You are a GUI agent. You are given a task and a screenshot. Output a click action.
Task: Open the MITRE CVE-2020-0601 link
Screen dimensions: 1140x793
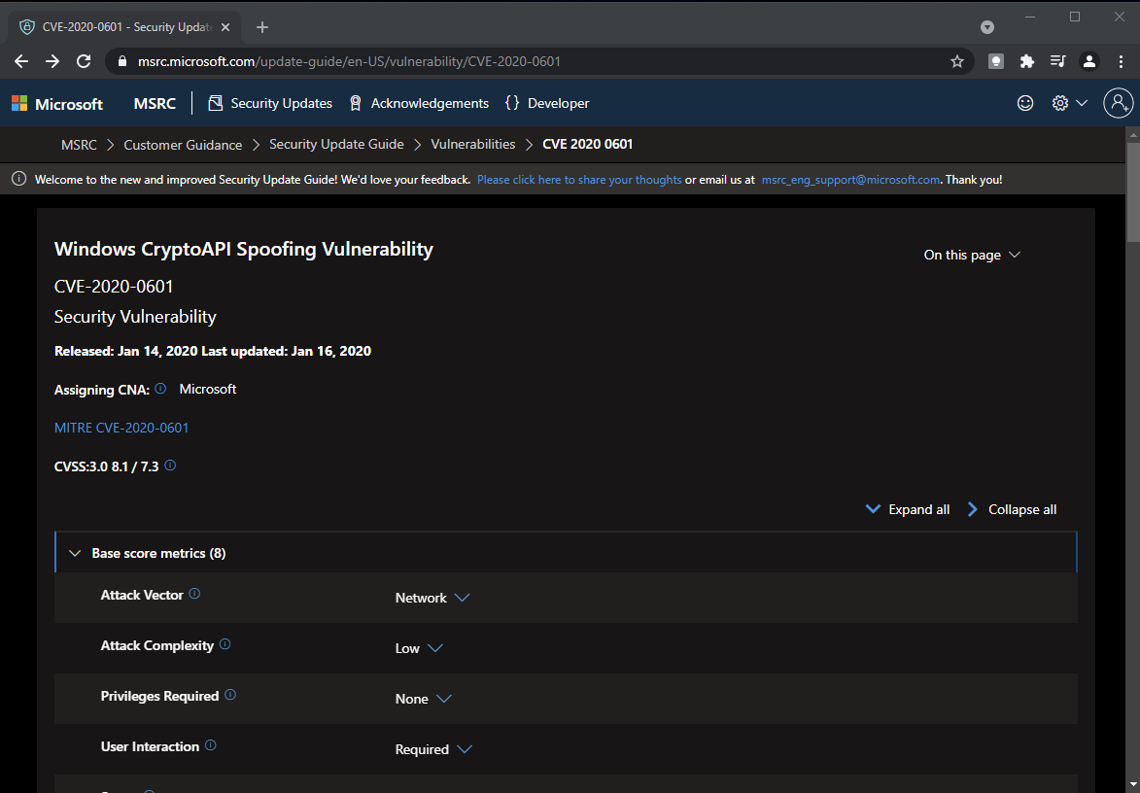click(x=121, y=428)
